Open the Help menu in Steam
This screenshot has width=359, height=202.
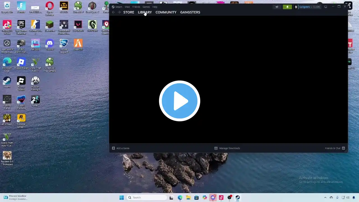155,7
